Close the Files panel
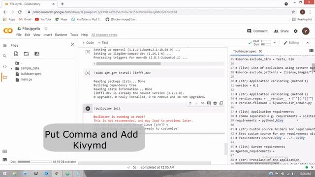The height and width of the screenshot is (177, 315). [x=72, y=44]
